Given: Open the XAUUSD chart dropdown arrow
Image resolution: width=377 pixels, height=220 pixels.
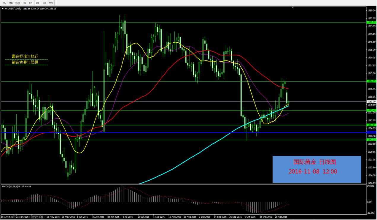Looking at the screenshot, I should click(x=3, y=9).
